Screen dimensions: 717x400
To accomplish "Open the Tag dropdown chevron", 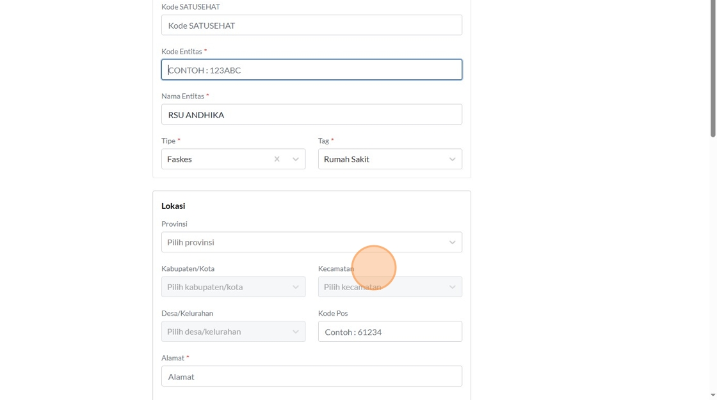I will point(452,159).
